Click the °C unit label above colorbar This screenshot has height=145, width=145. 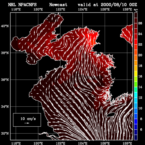click(x=136, y=10)
